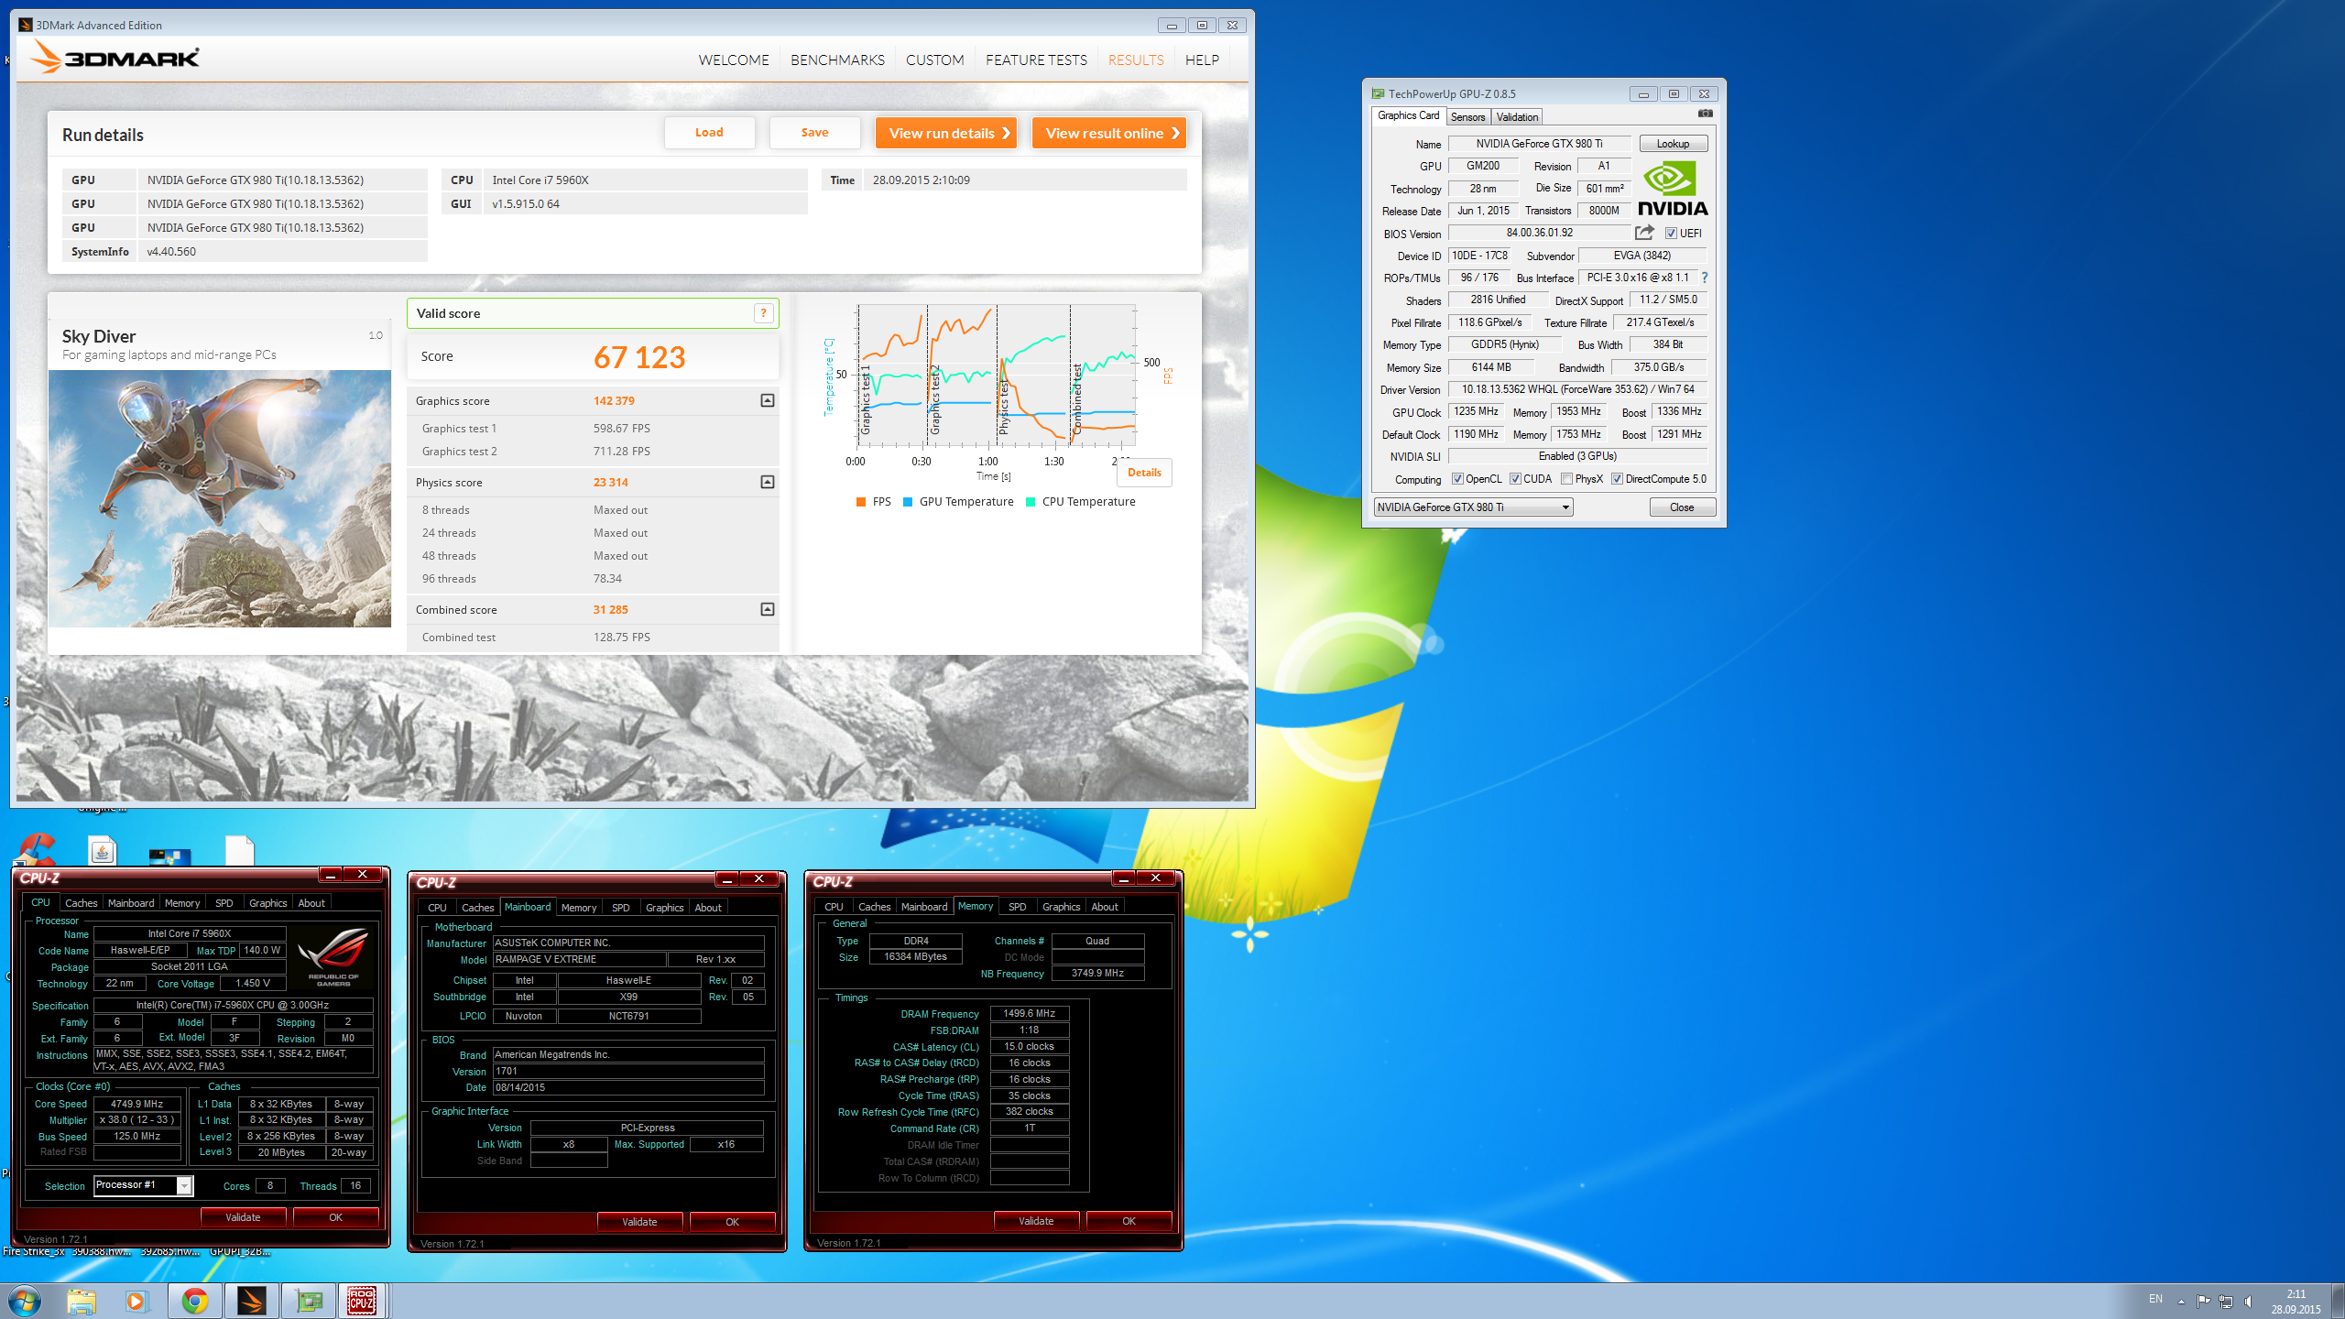This screenshot has height=1319, width=2345.
Task: Click the performance monitoring chart area
Action: pos(997,376)
